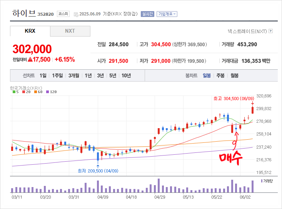The width and height of the screenshot is (282, 209).
Task: Click the 전일 value 284,500
Action: 118,44
